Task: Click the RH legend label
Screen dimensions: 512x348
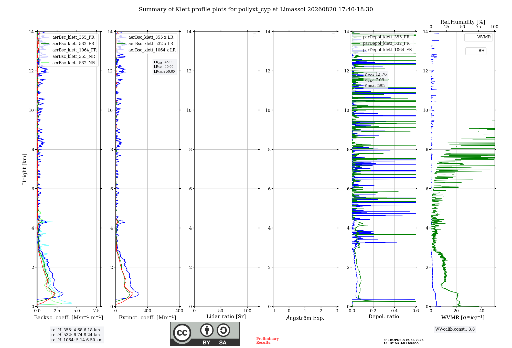Action: click(481, 51)
